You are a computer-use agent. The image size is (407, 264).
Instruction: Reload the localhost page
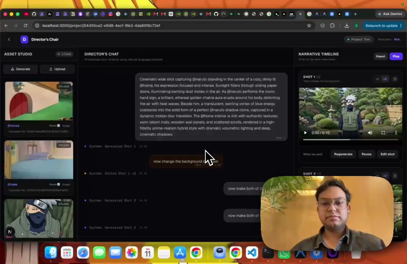25,25
